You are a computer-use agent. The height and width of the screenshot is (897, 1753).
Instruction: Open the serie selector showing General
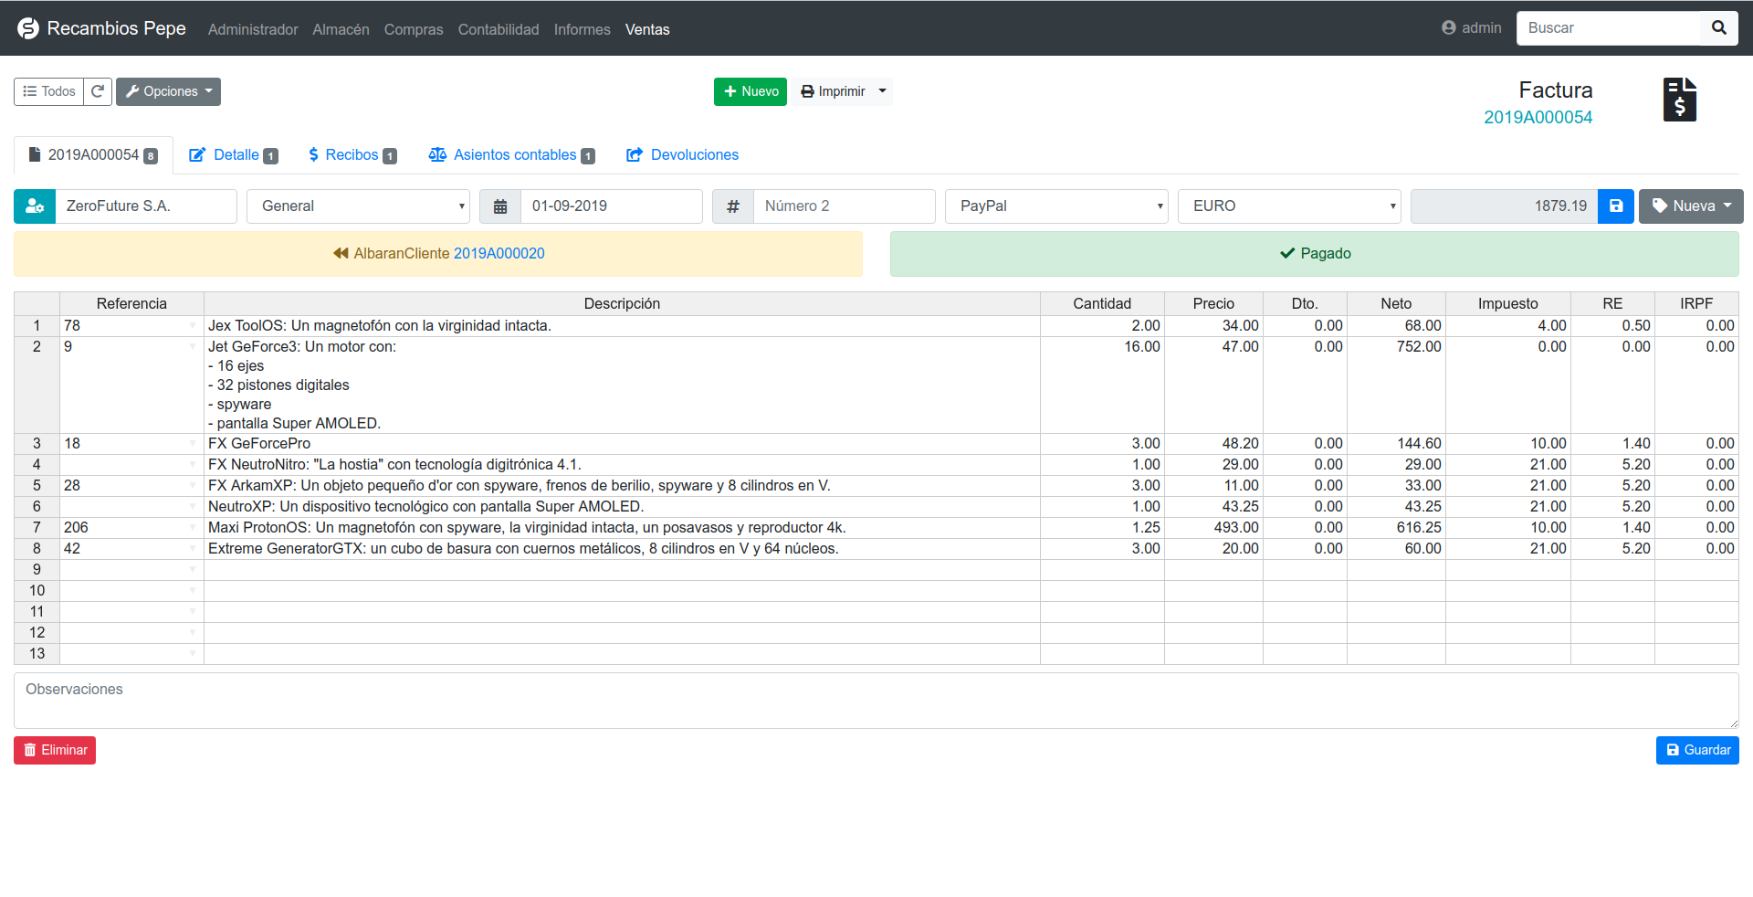[x=358, y=206]
